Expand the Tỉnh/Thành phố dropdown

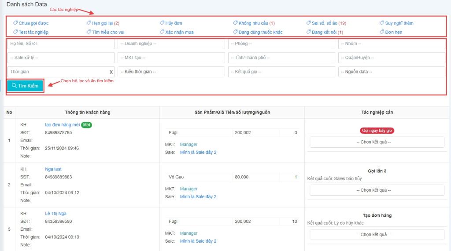[281, 58]
